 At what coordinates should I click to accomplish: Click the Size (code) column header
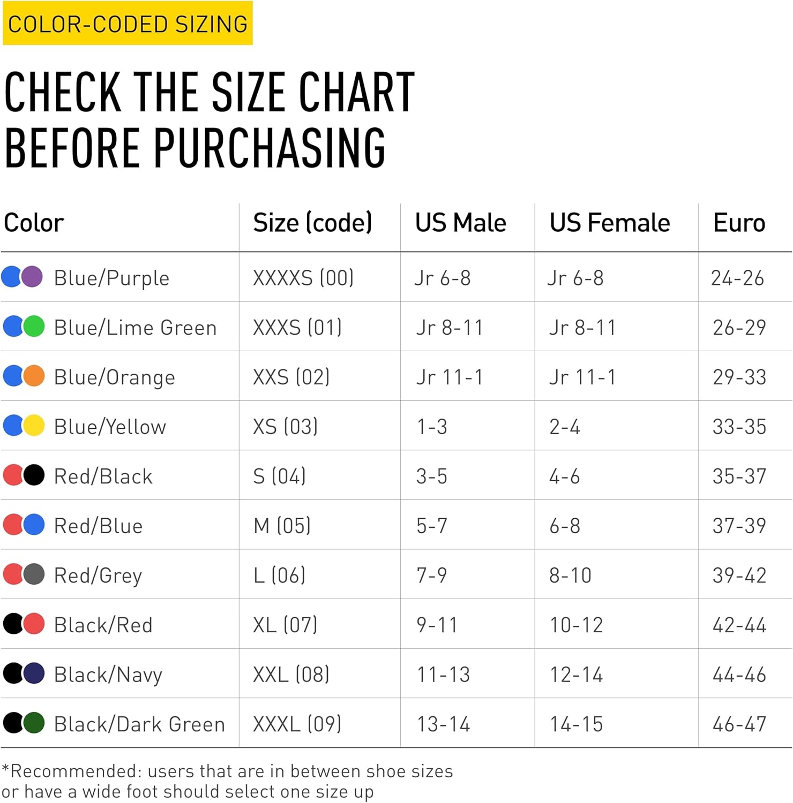[x=312, y=223]
